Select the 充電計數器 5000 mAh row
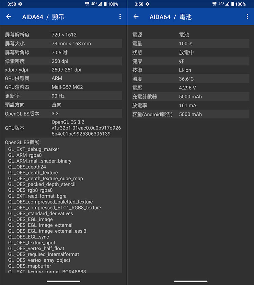 click(190, 96)
